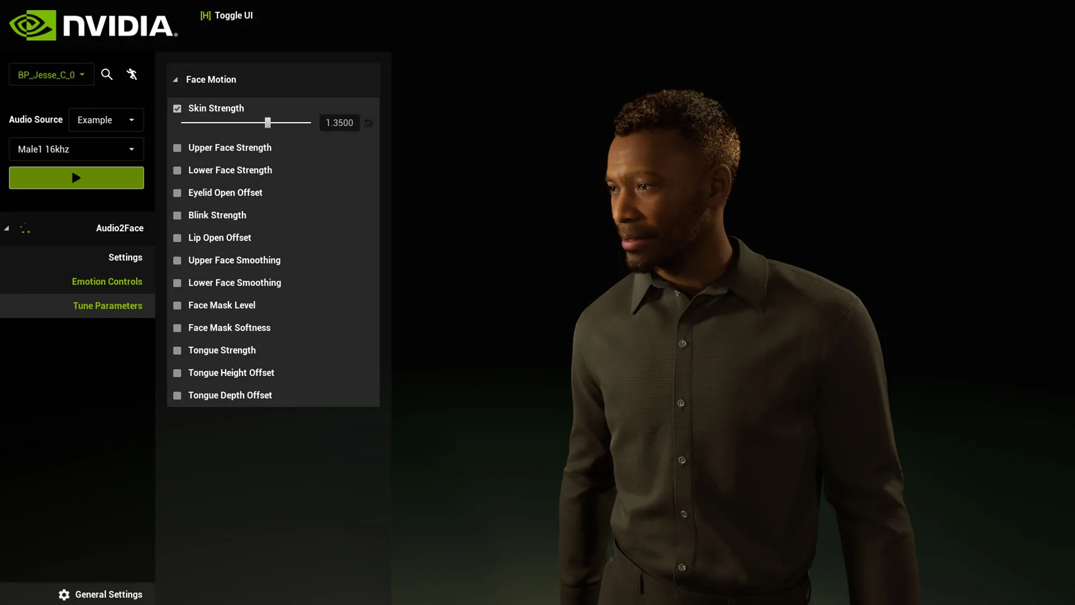Uncheck the Skin Strength checkbox
The image size is (1075, 605).
pyautogui.click(x=177, y=108)
